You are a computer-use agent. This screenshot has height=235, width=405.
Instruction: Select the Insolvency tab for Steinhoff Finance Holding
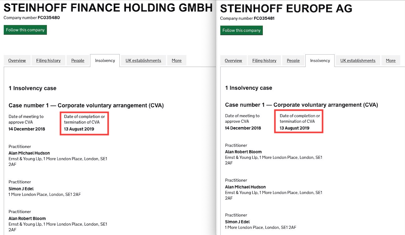[x=105, y=60]
